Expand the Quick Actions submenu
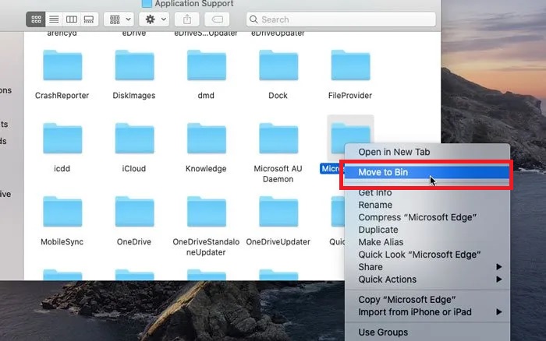 [427, 279]
